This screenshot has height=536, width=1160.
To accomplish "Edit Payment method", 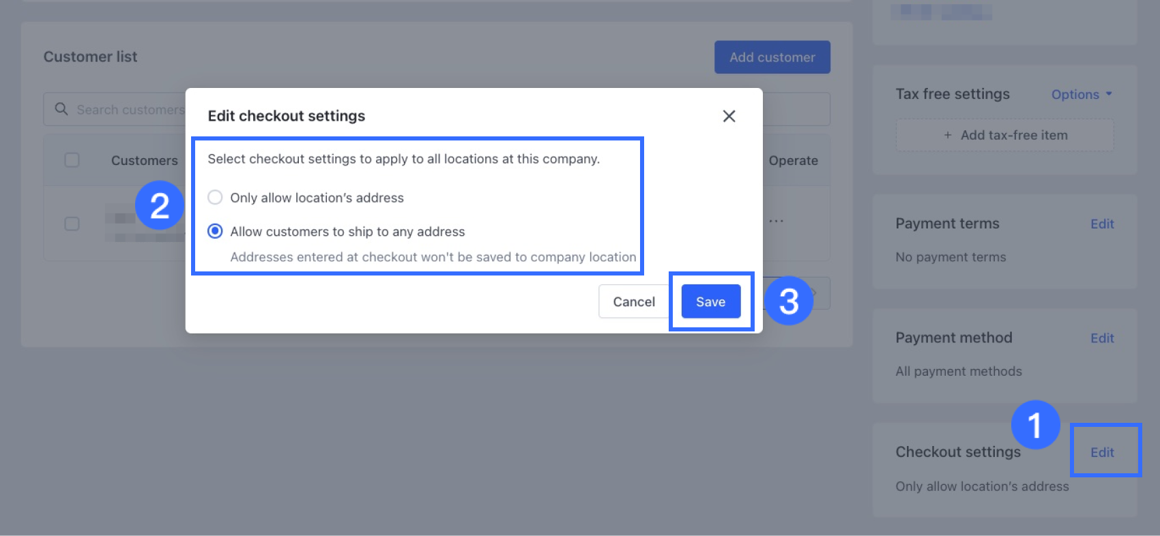I will pos(1101,338).
